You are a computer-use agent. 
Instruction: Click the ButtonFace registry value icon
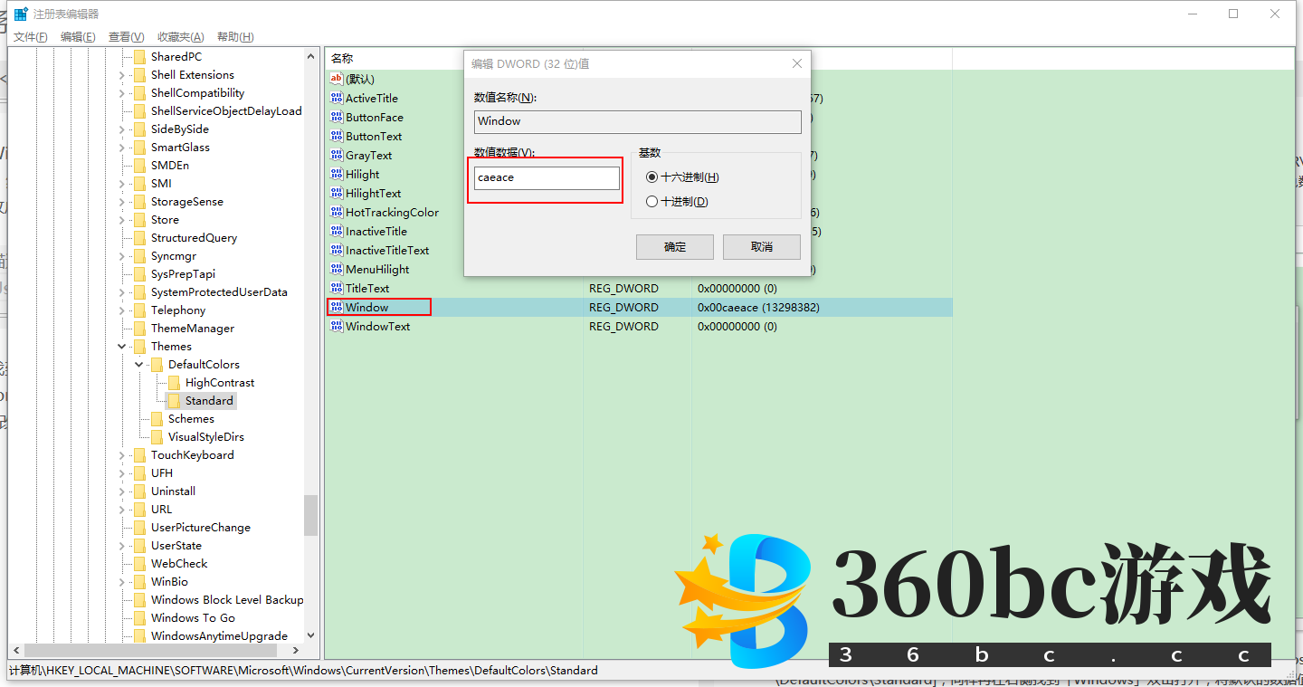click(337, 118)
